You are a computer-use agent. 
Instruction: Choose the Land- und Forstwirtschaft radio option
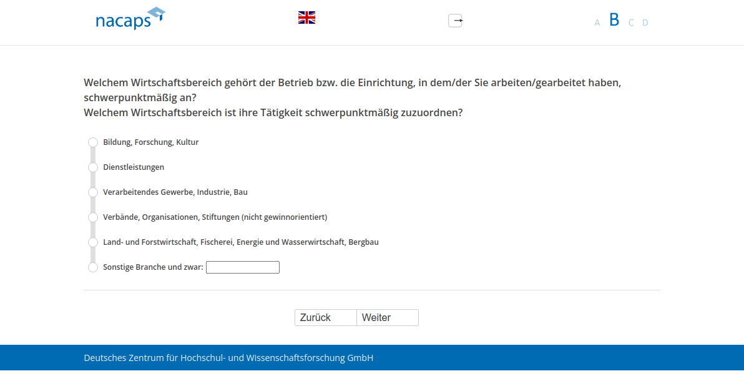coord(93,242)
